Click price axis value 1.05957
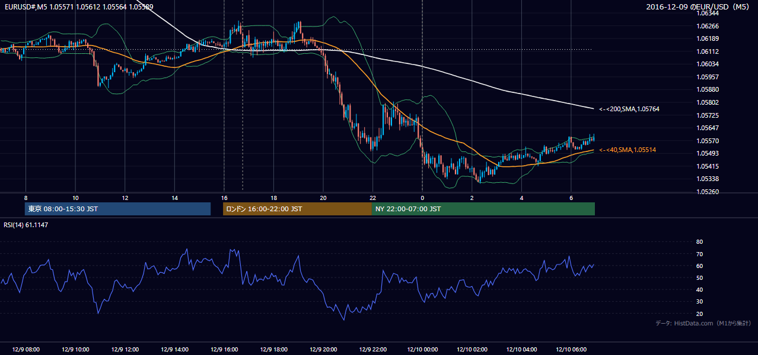This screenshot has width=758, height=355. [x=706, y=77]
